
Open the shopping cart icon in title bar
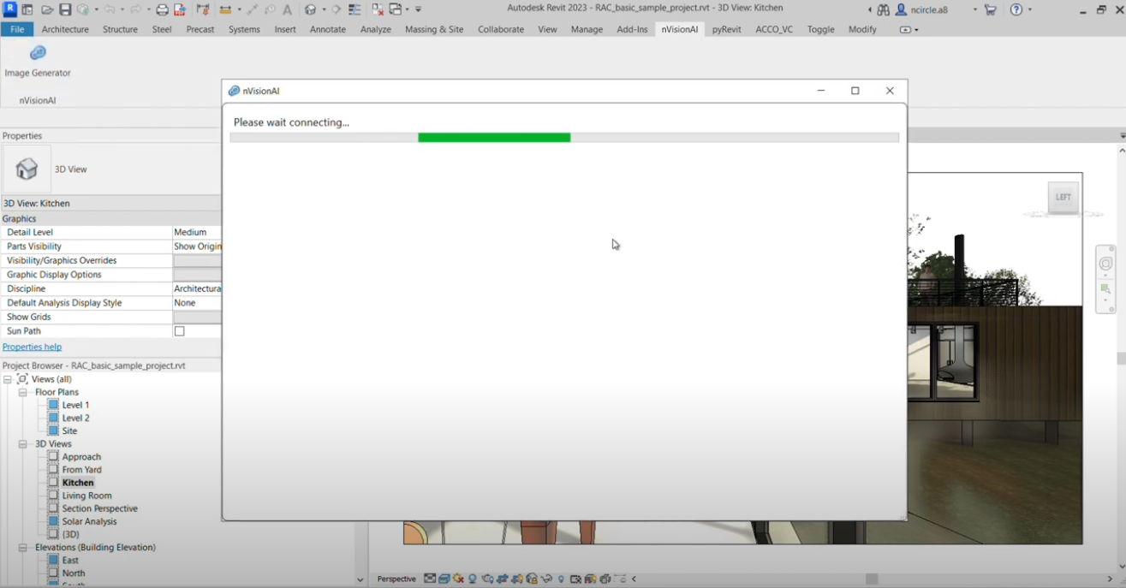990,9
